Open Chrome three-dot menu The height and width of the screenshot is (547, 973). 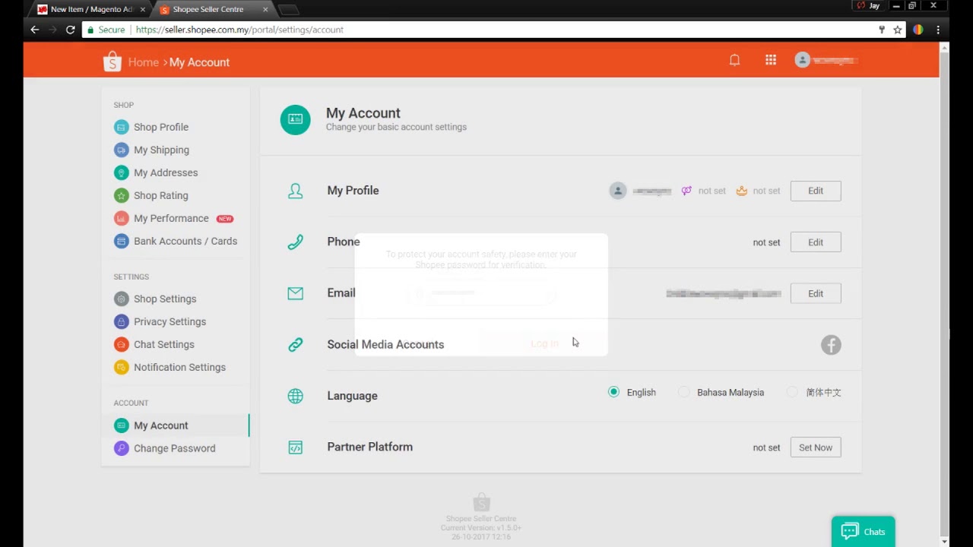(x=938, y=30)
